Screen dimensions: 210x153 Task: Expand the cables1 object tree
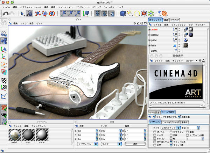pyautogui.click(x=149, y=30)
